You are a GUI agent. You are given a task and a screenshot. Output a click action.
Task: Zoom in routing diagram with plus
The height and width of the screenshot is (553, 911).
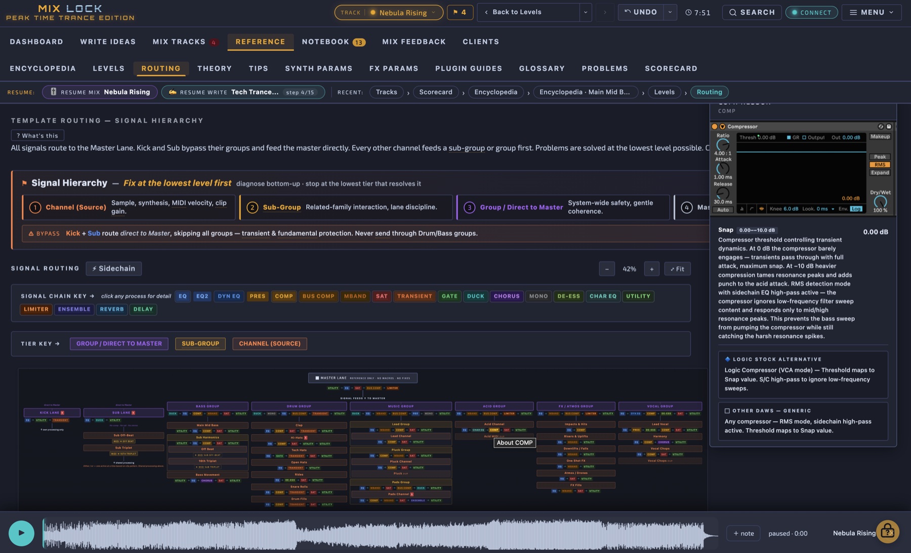[x=651, y=269]
